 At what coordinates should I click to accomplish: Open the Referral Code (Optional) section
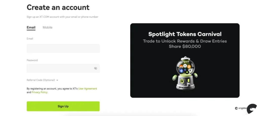coord(41,80)
